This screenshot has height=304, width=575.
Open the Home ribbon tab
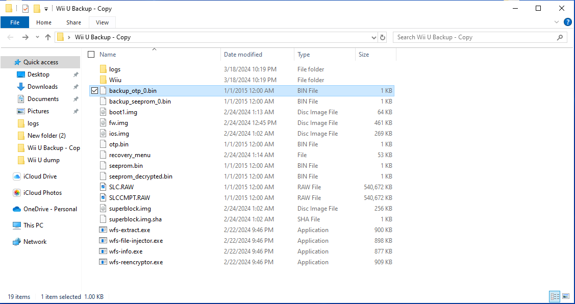tap(44, 22)
